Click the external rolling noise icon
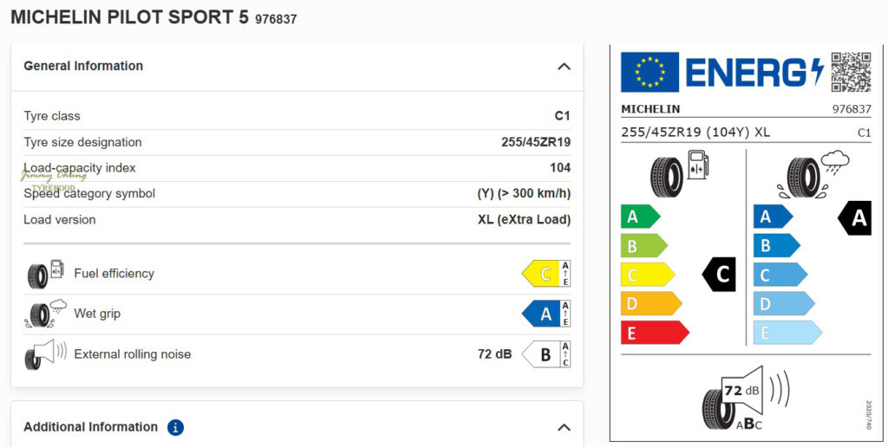The image size is (888, 447). coord(45,354)
